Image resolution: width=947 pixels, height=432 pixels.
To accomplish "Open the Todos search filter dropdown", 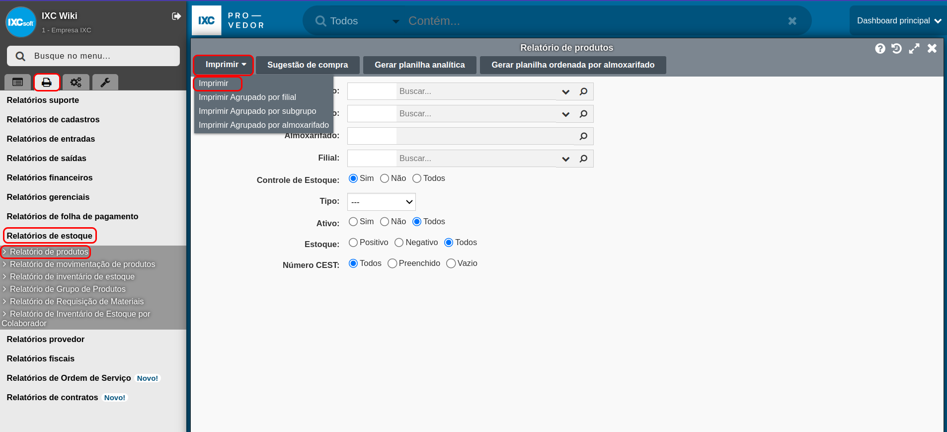I will pos(365,21).
